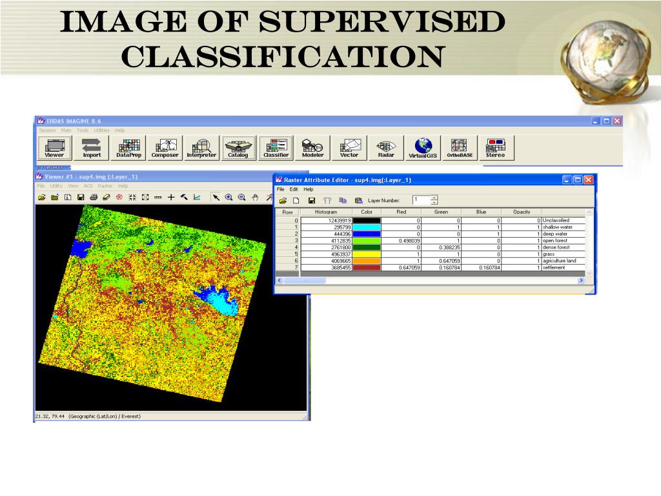This screenshot has height=496, width=661.
Task: Click open folder icon in Raster Attribute Editor
Action: (x=283, y=200)
